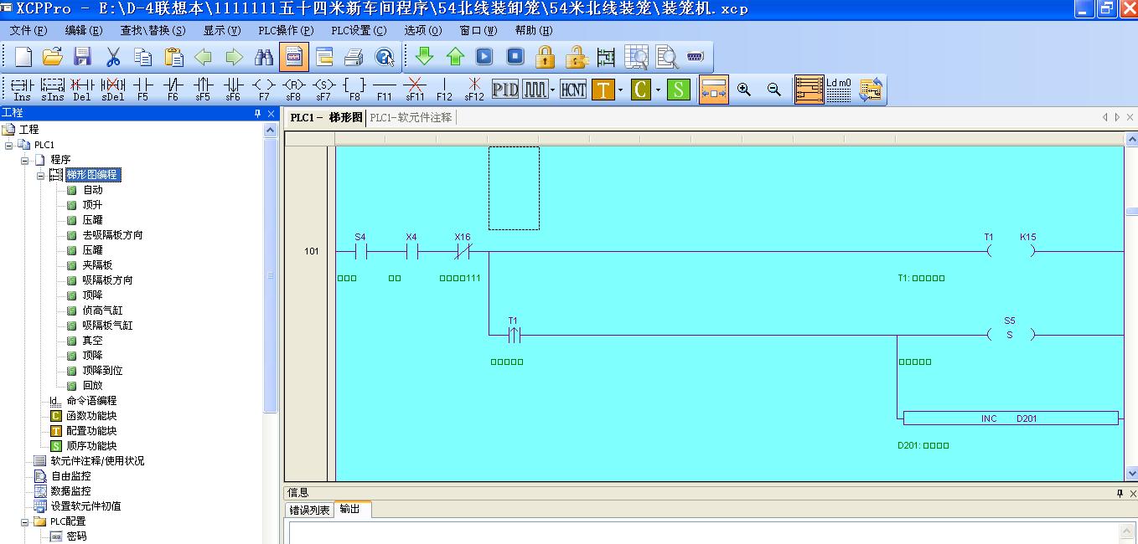Collapse the PLC1 tree node
The image size is (1138, 544).
(x=9, y=145)
